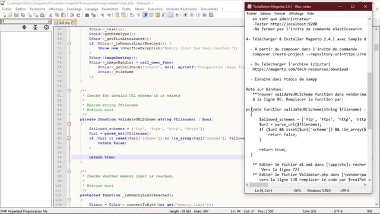Undo the last edit via toolbar
The height and width of the screenshot is (214, 380).
(x=72, y=15)
